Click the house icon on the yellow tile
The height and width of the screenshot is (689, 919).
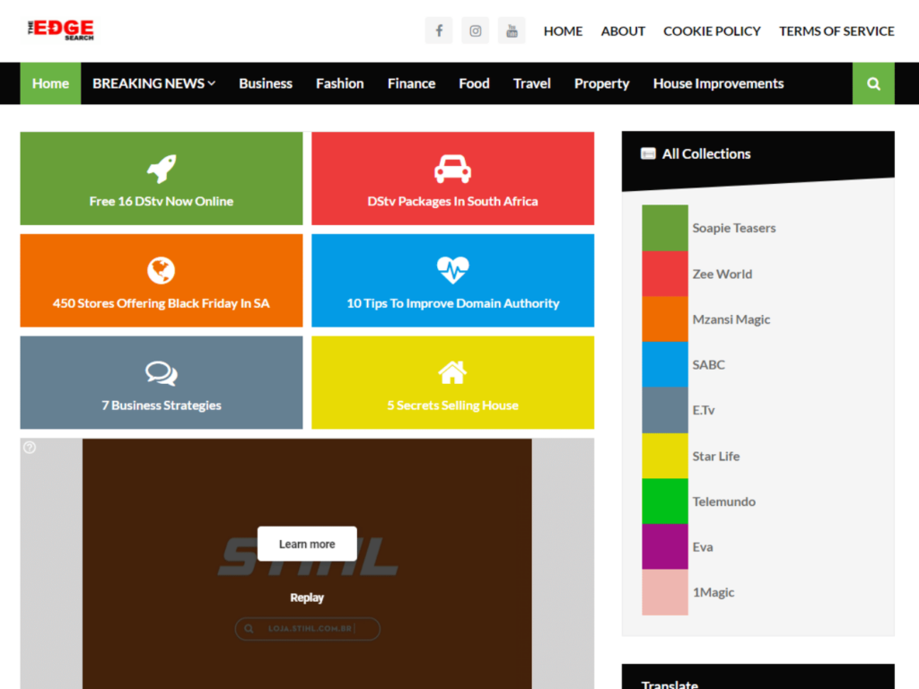coord(452,372)
